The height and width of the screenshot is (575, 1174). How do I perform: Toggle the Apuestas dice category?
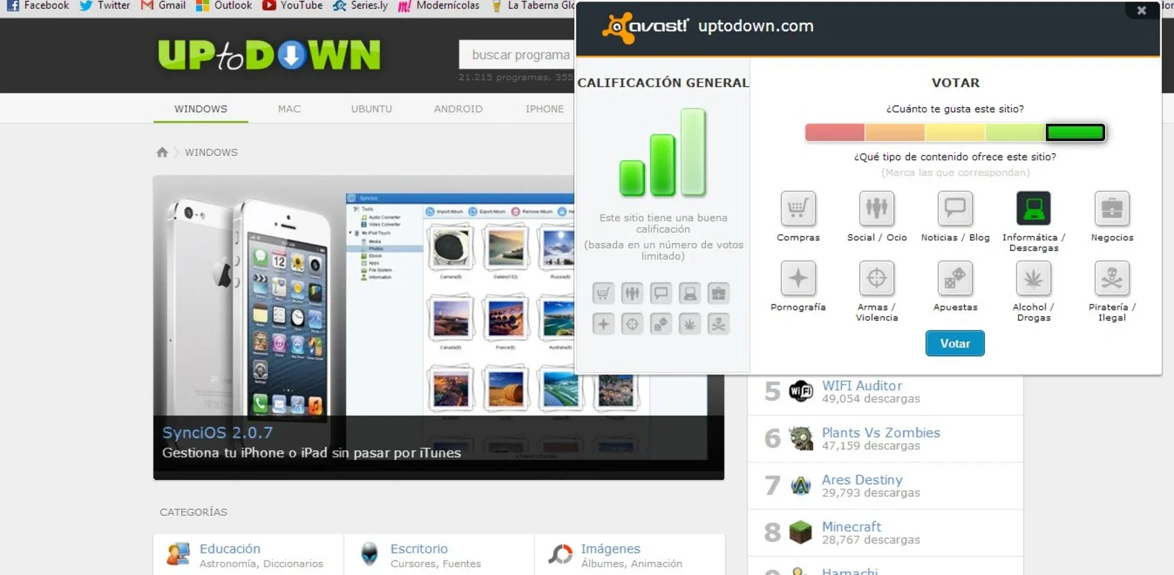[955, 278]
